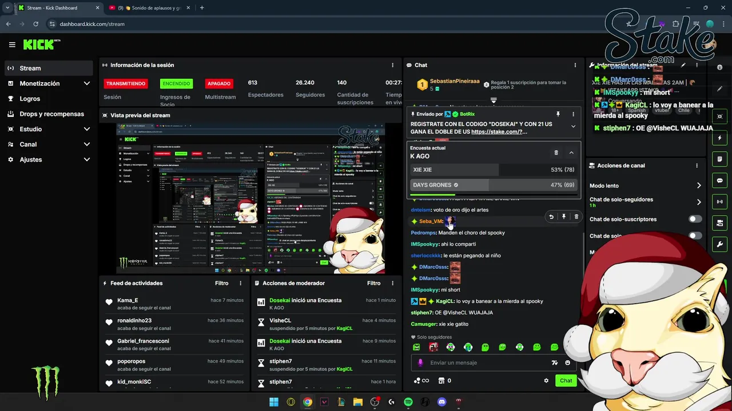The width and height of the screenshot is (732, 411).
Task: Click the undo icon on Seba_VM's message
Action: 551,216
